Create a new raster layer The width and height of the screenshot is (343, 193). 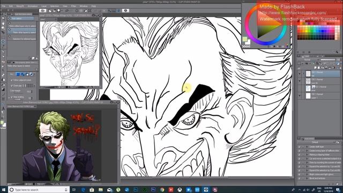tap(316, 68)
